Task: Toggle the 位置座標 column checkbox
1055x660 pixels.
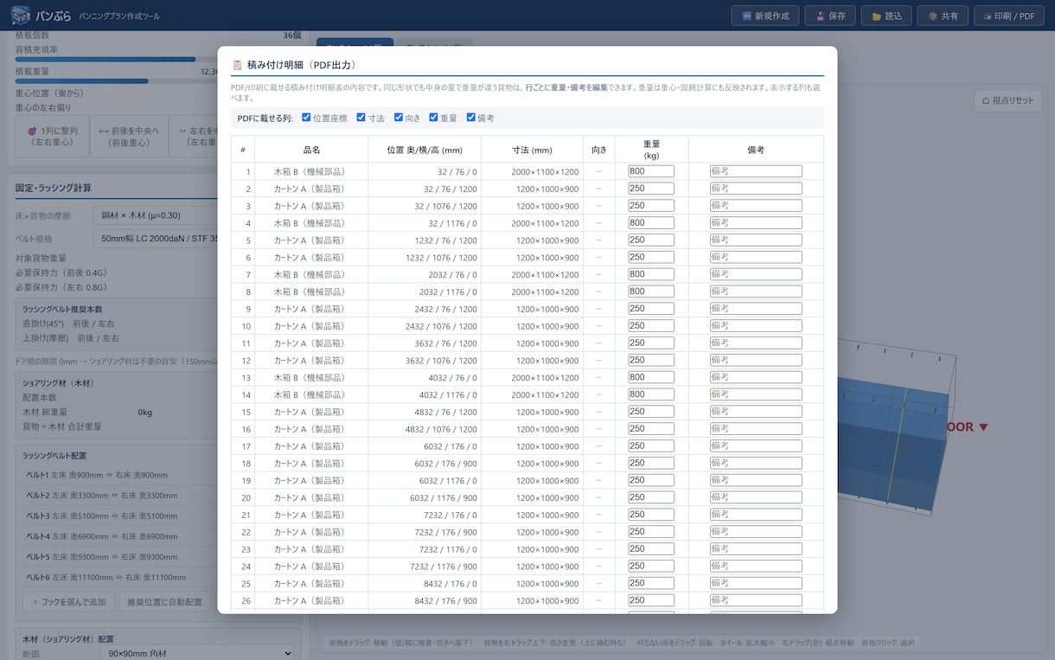Action: [x=306, y=118]
